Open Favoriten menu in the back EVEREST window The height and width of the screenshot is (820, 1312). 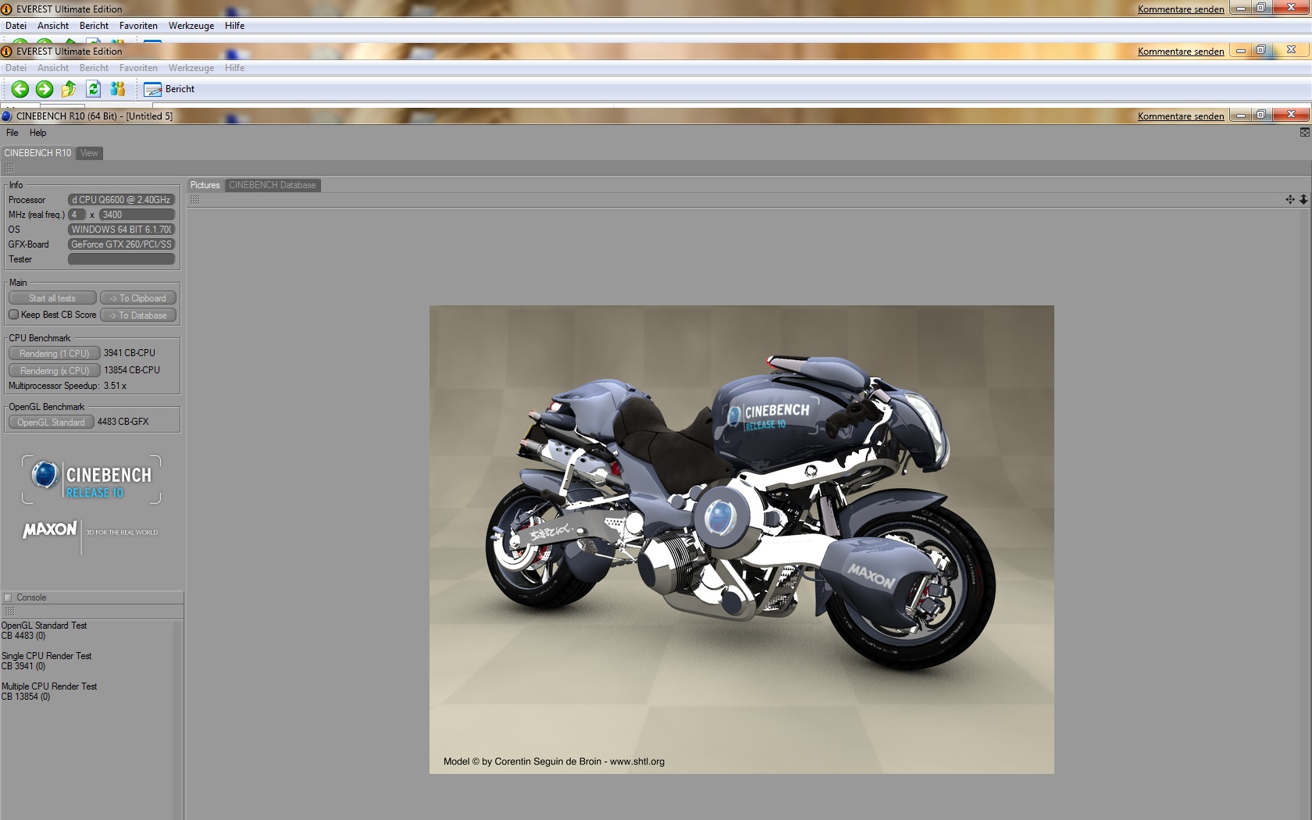point(138,26)
